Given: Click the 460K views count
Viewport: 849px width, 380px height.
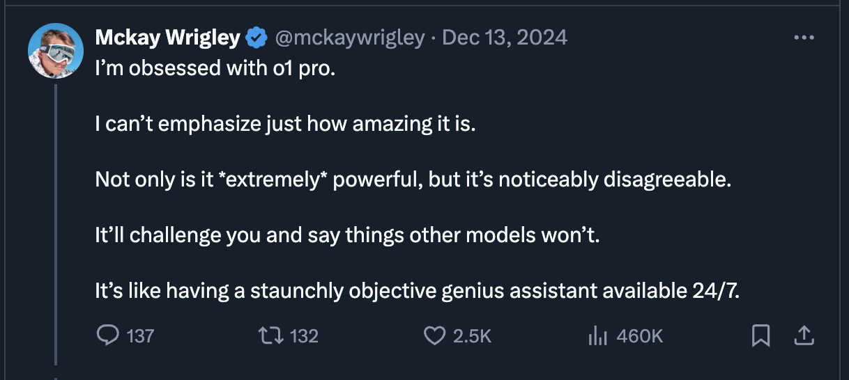Looking at the screenshot, I should [x=640, y=337].
